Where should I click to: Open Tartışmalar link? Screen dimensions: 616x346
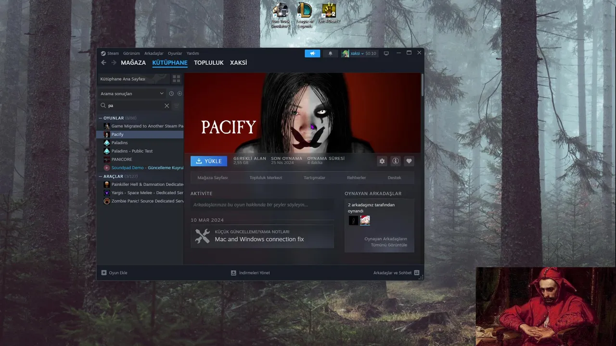click(314, 178)
